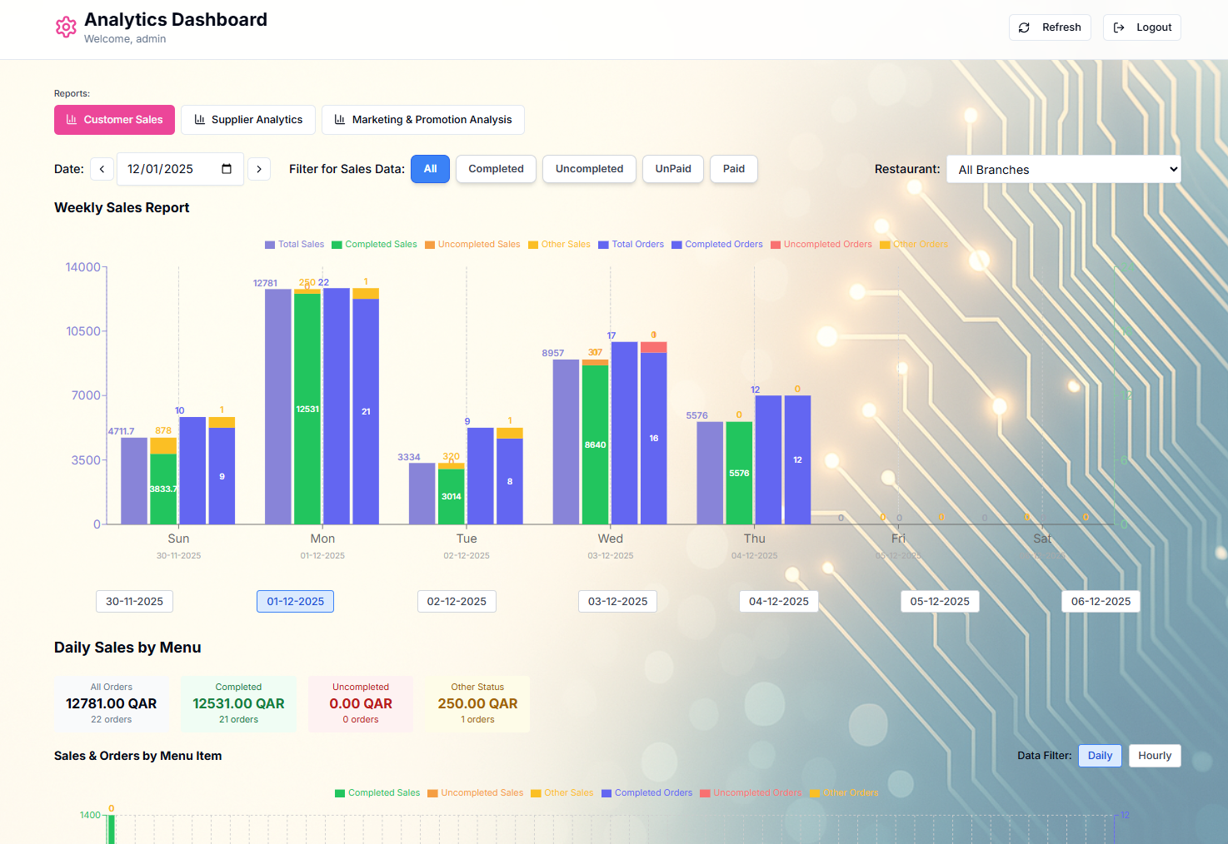The width and height of the screenshot is (1228, 844).
Task: Toggle Uncompleted Orders legend in weekly chart
Action: (x=821, y=245)
